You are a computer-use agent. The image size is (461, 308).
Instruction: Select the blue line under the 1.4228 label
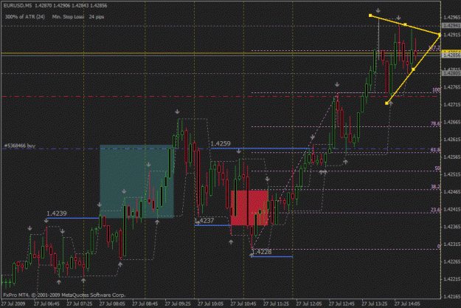(272, 257)
